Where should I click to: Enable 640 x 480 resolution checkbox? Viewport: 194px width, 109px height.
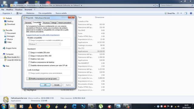(29, 56)
